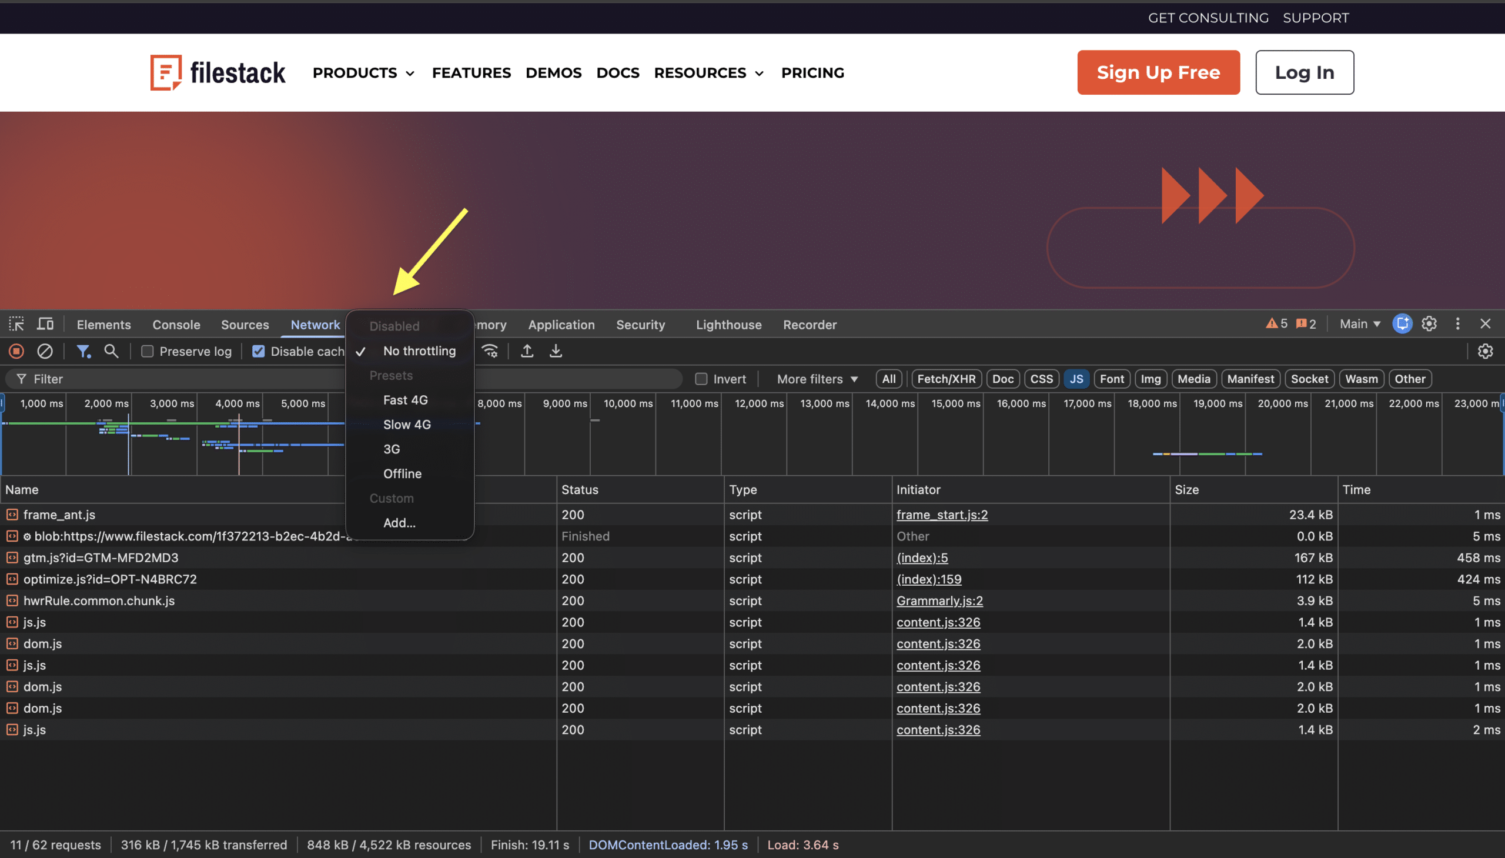Expand the More filters dropdown
Screen dimensions: 1505x858
817,379
